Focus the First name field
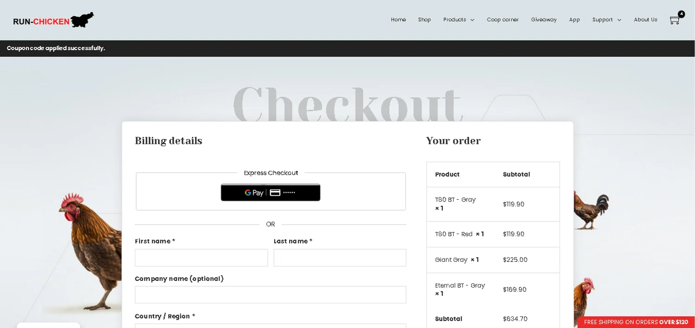Screen dimensions: 695x328 (201, 258)
